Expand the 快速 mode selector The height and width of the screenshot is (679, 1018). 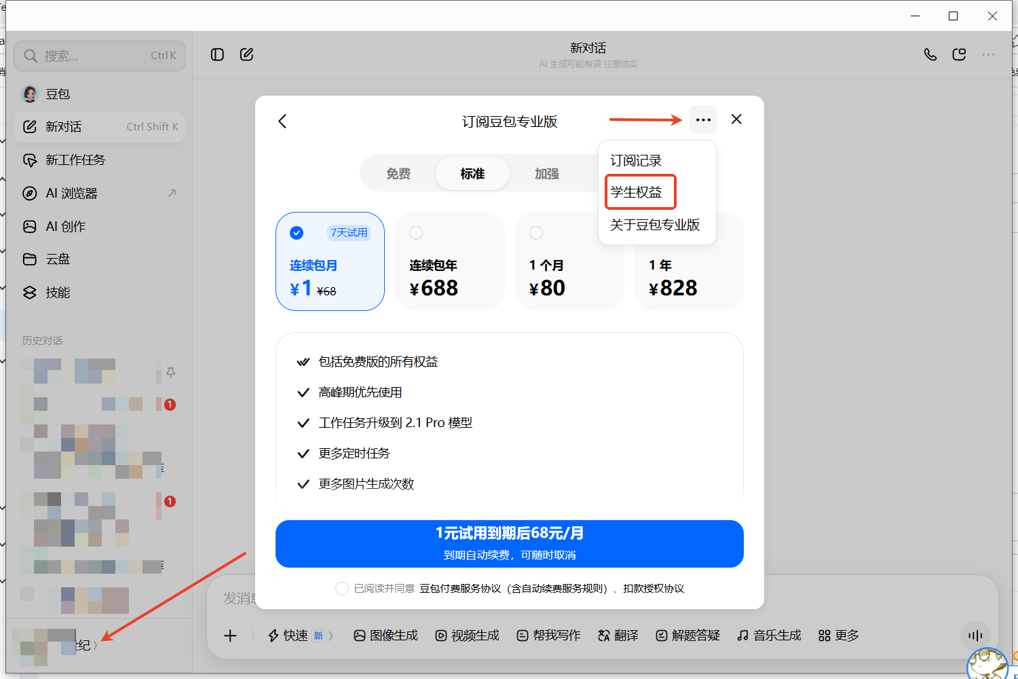pos(300,636)
